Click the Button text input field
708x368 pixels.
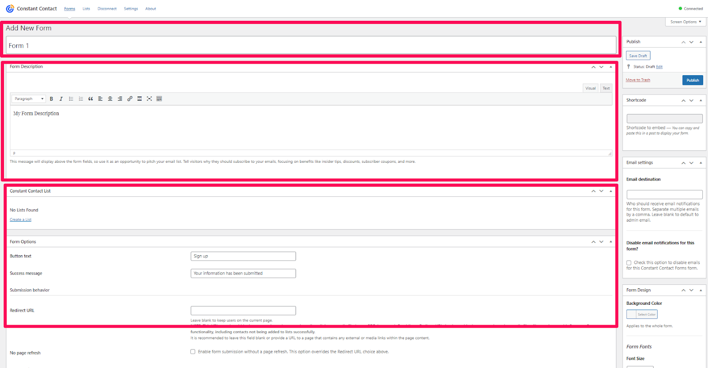pos(243,256)
